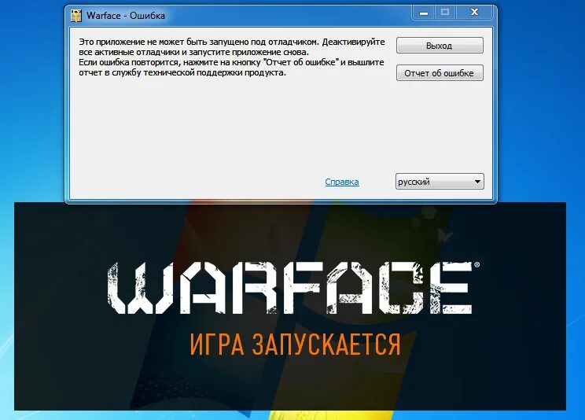The image size is (585, 420).
Task: Click the "Warface - Ошибка" window title
Action: click(x=126, y=16)
